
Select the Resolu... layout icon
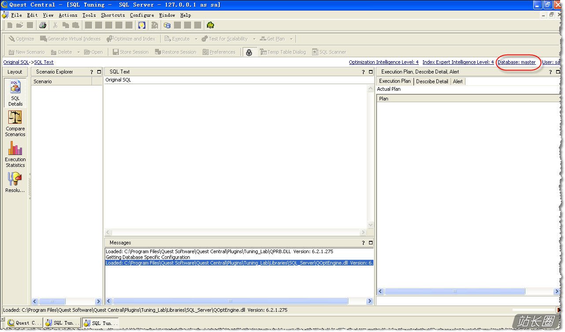(15, 182)
